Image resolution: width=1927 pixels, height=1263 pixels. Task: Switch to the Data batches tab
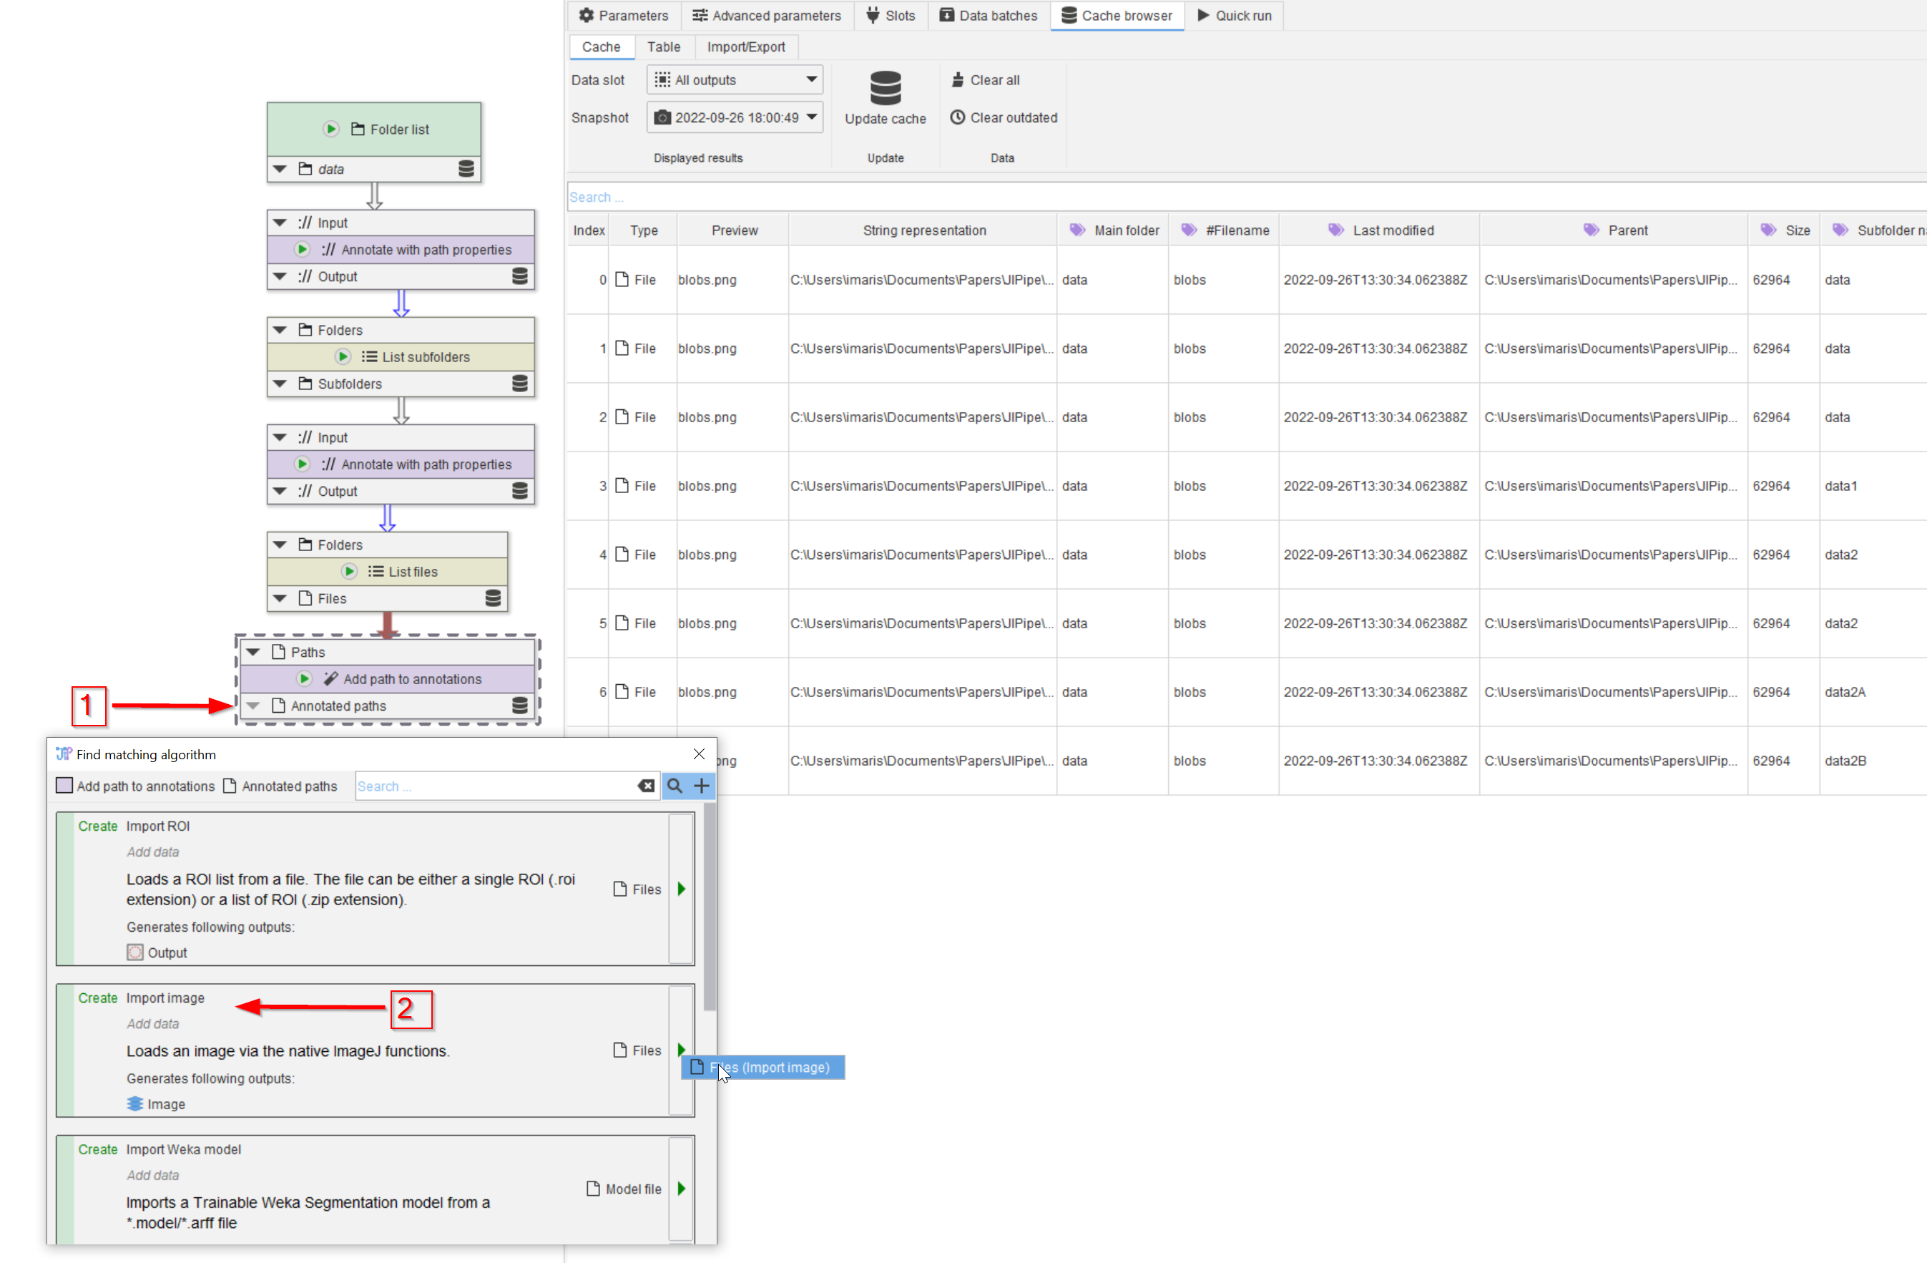click(x=988, y=16)
